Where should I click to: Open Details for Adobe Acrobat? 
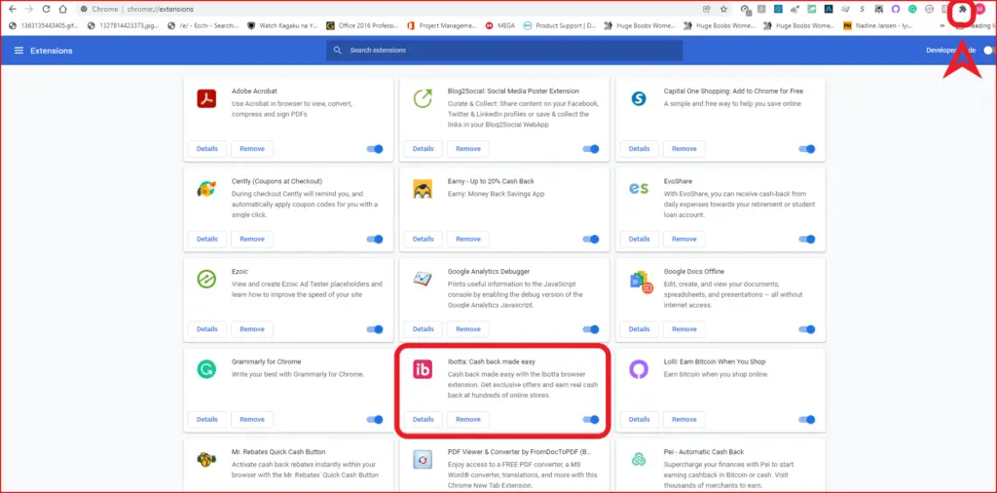click(207, 149)
